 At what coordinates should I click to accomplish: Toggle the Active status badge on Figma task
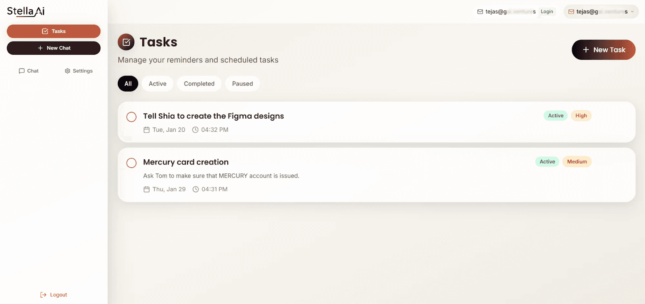coord(555,115)
